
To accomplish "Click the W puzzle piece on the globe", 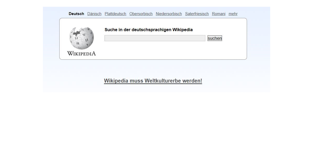I will point(84,35).
